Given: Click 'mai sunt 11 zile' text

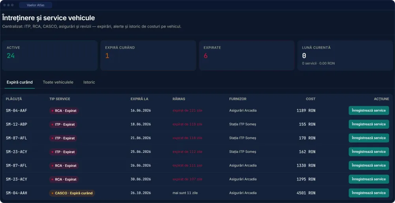Looking at the screenshot, I should [185, 193].
